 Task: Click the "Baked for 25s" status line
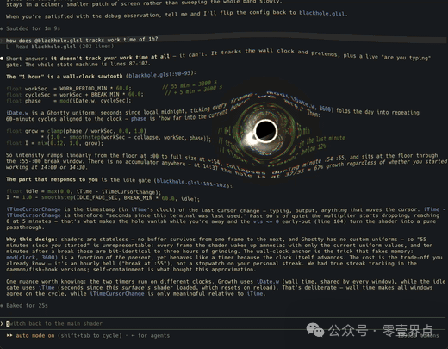pyautogui.click(x=27, y=306)
